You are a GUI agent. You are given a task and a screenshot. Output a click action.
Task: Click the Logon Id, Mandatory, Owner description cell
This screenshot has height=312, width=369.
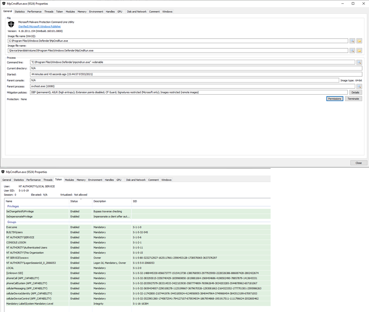(x=110, y=263)
